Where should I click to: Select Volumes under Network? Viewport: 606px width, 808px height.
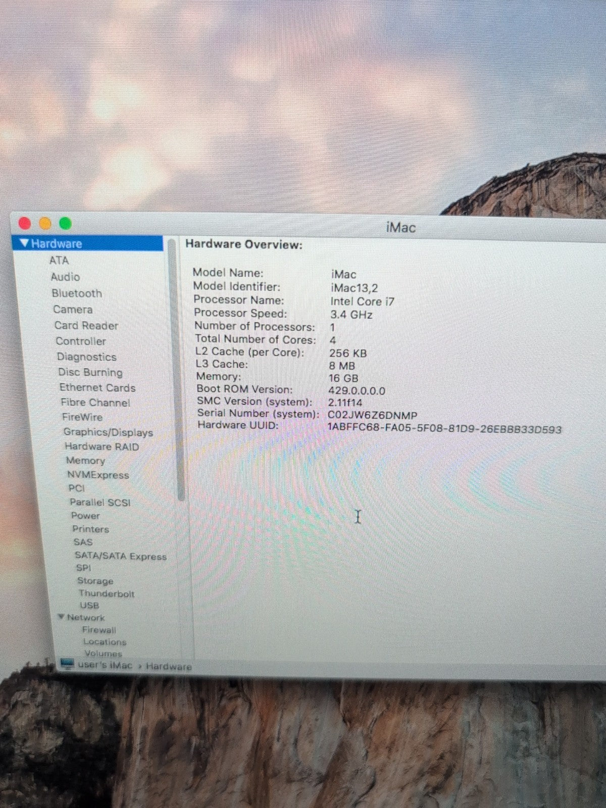point(104,653)
